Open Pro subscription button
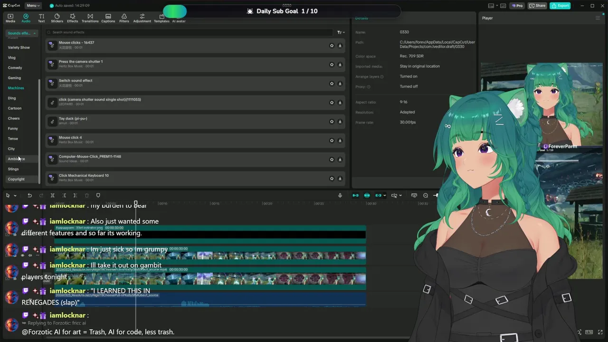The image size is (608, 342). (517, 6)
